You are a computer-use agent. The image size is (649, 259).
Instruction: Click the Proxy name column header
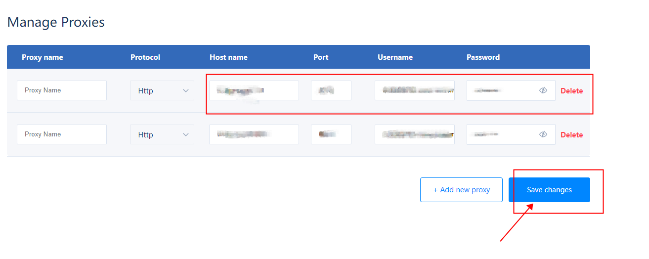coord(43,57)
